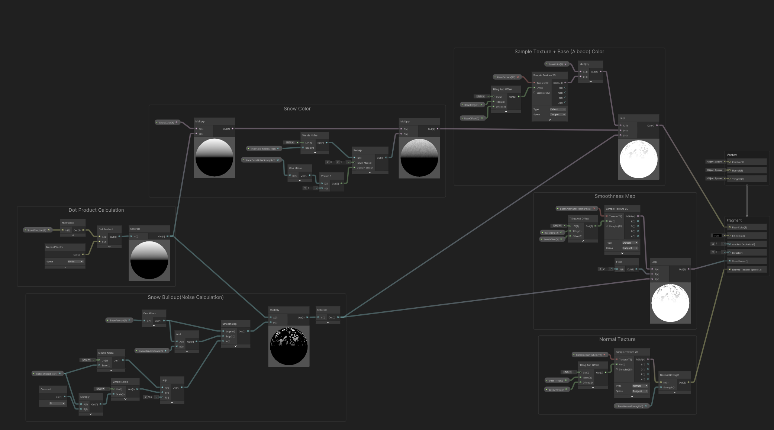This screenshot has height=430, width=774.
Task: Expand Normal Strength node's bottom chevron
Action: point(674,392)
